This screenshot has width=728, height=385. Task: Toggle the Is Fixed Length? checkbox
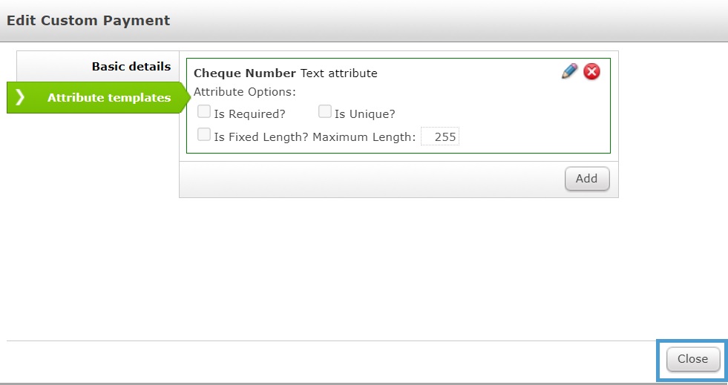(x=203, y=135)
